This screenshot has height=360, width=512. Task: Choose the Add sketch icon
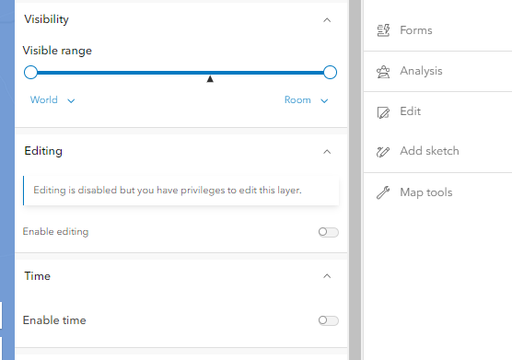[x=383, y=152]
